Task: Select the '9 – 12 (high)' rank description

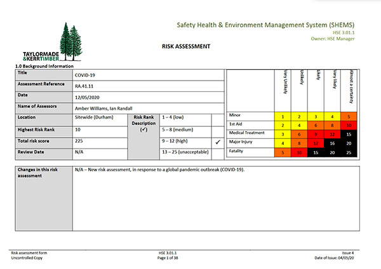Action: pyautogui.click(x=175, y=141)
